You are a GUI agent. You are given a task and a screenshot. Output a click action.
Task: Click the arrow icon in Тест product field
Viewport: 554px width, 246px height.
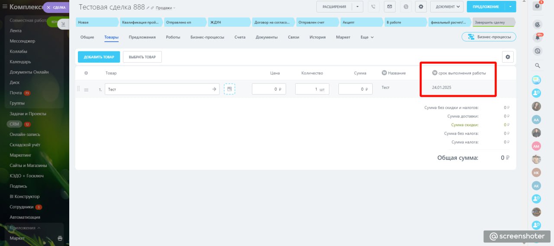(x=214, y=89)
